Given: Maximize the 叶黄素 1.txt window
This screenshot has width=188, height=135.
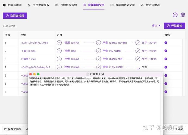Looking at the screenshot, I should [x=38, y=74].
